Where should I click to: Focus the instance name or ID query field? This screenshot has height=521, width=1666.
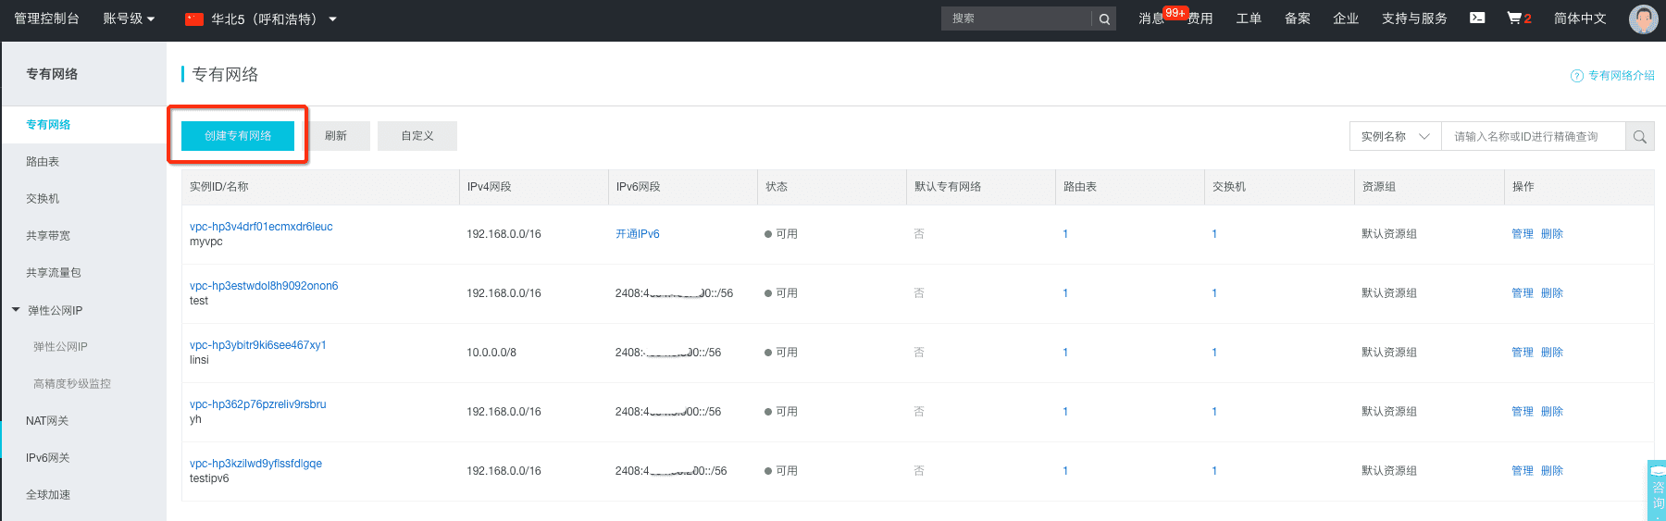click(1533, 137)
